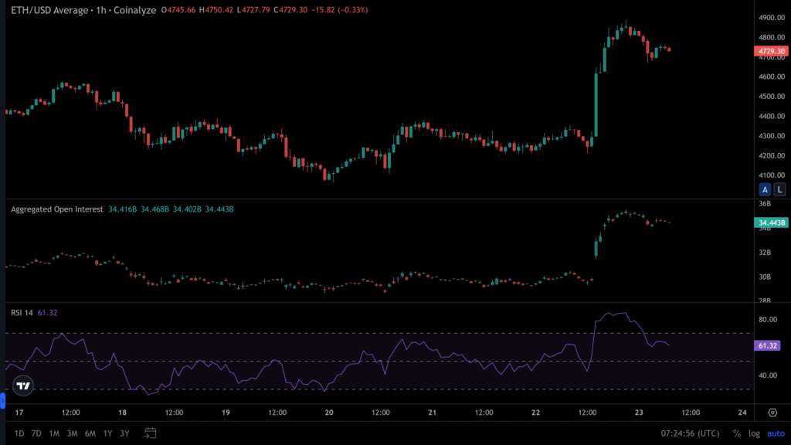Enable percent scale mode
Viewport: 791px width, 445px height.
click(737, 433)
